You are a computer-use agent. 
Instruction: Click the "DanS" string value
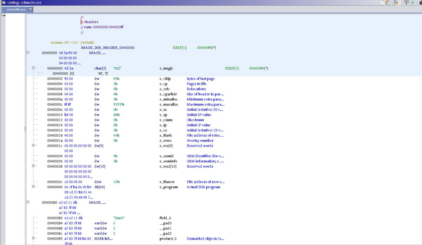(119, 218)
